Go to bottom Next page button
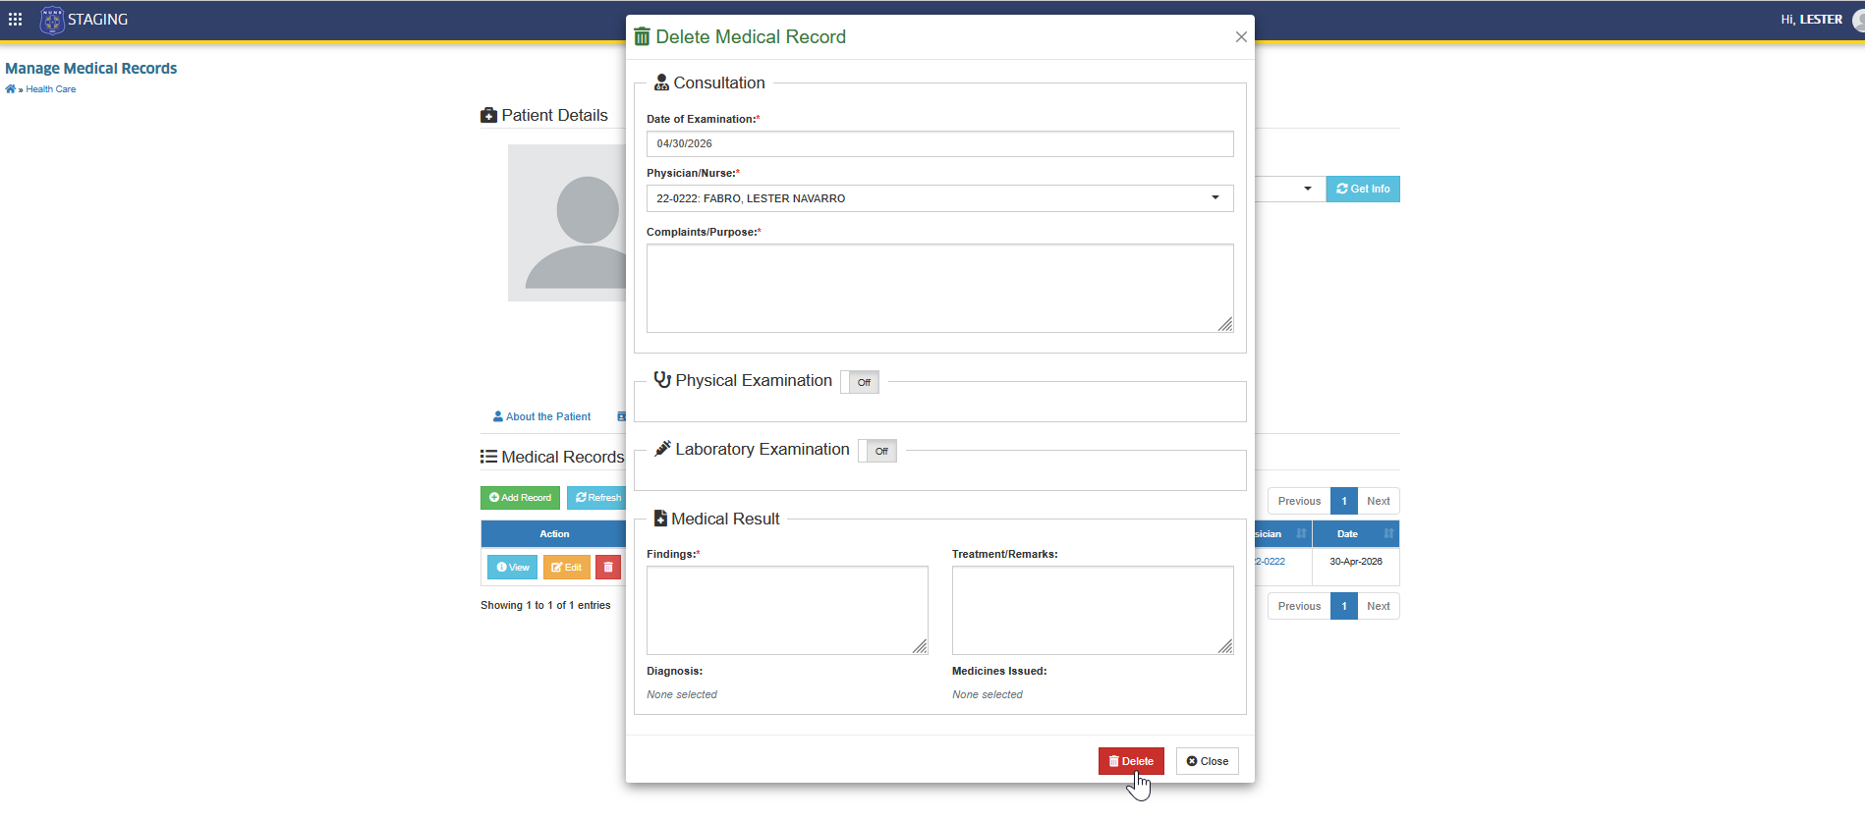Screen dimensions: 1865x821 [1379, 606]
